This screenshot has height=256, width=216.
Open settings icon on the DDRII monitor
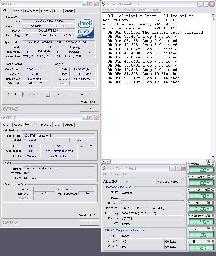coord(209,202)
